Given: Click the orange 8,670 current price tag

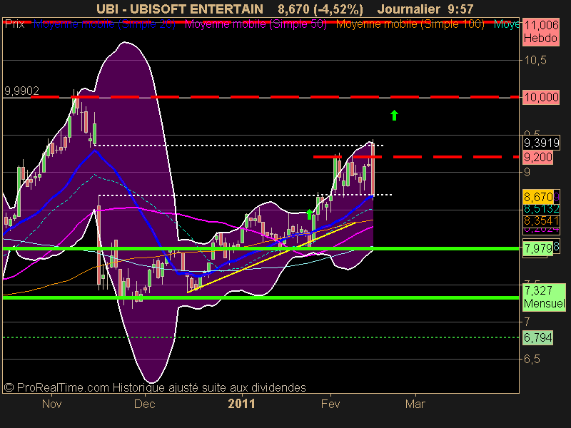Looking at the screenshot, I should pyautogui.click(x=538, y=197).
